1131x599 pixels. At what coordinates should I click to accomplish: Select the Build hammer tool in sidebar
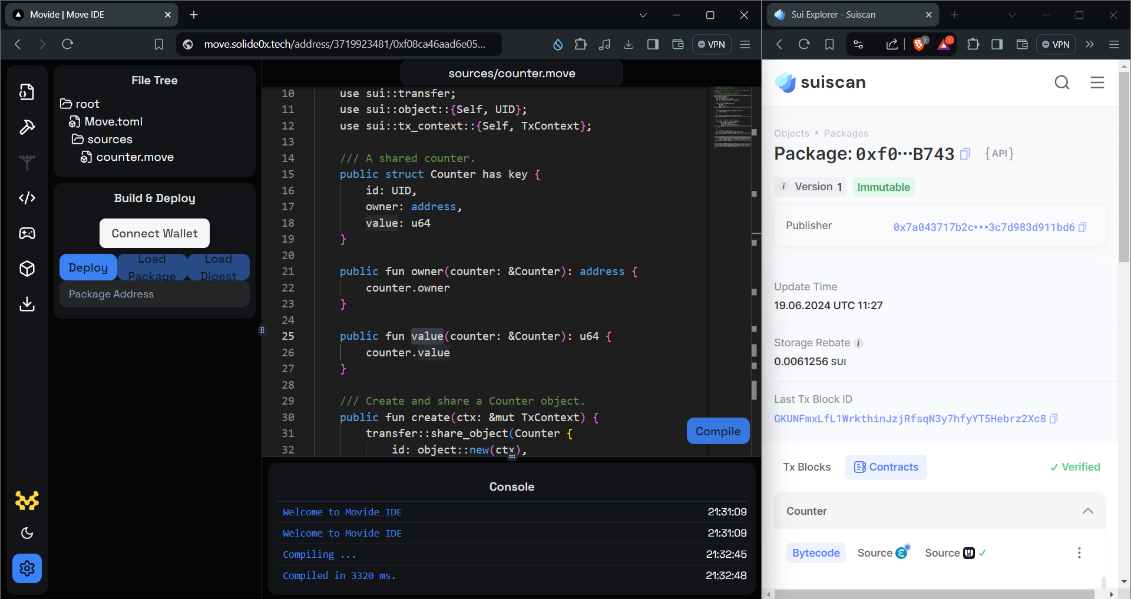click(27, 127)
